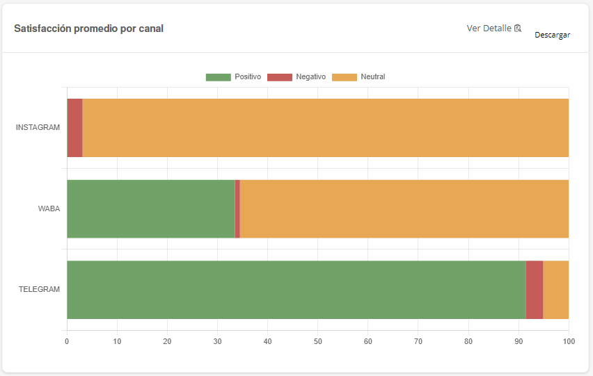Viewport: 593px width, 376px height.
Task: Select the Telegram negative red segment
Action: tap(535, 290)
